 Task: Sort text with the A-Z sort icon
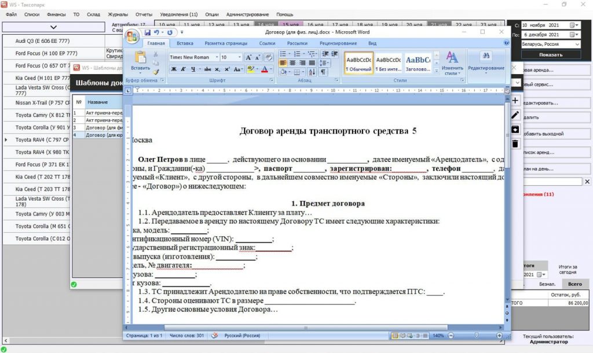point(312,72)
